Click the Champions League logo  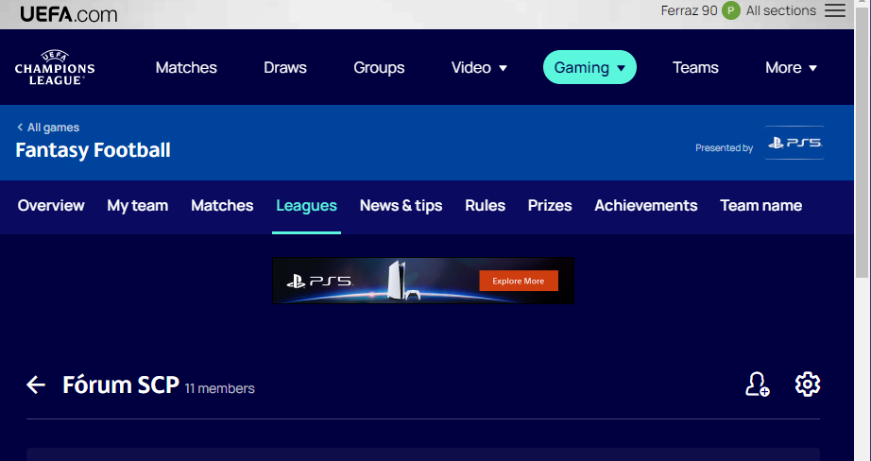55,67
